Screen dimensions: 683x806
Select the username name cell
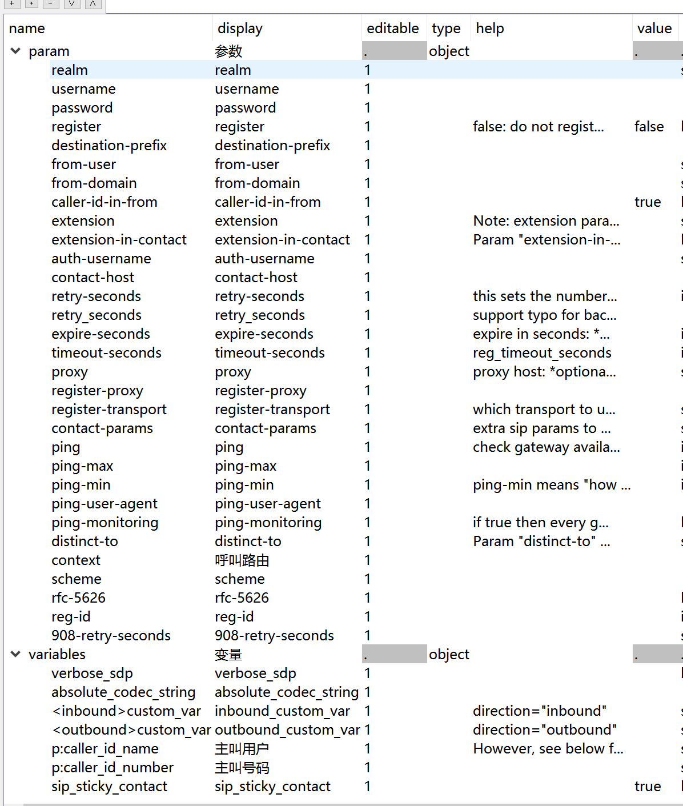tap(83, 89)
